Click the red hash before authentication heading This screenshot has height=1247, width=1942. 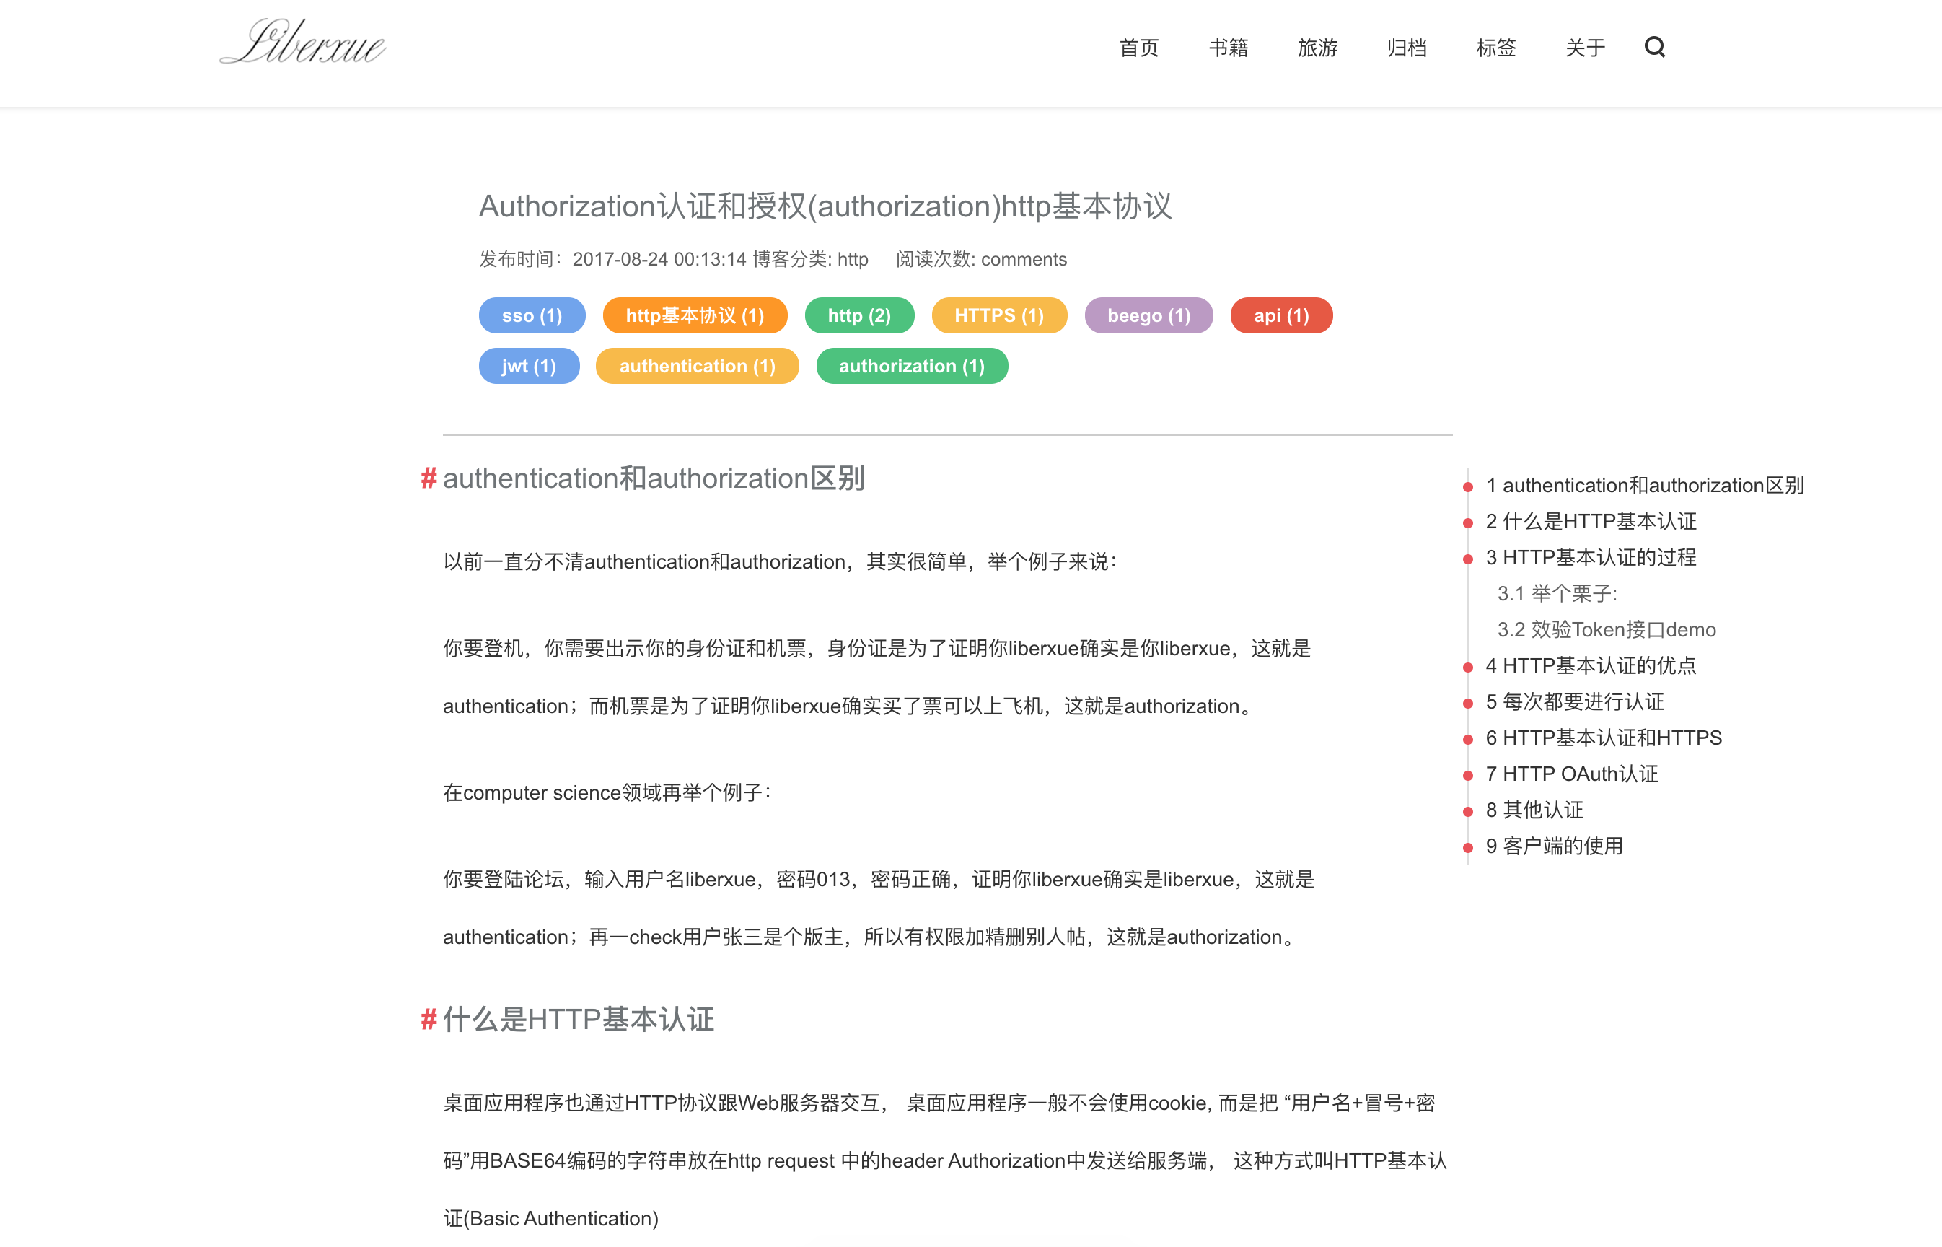click(429, 478)
